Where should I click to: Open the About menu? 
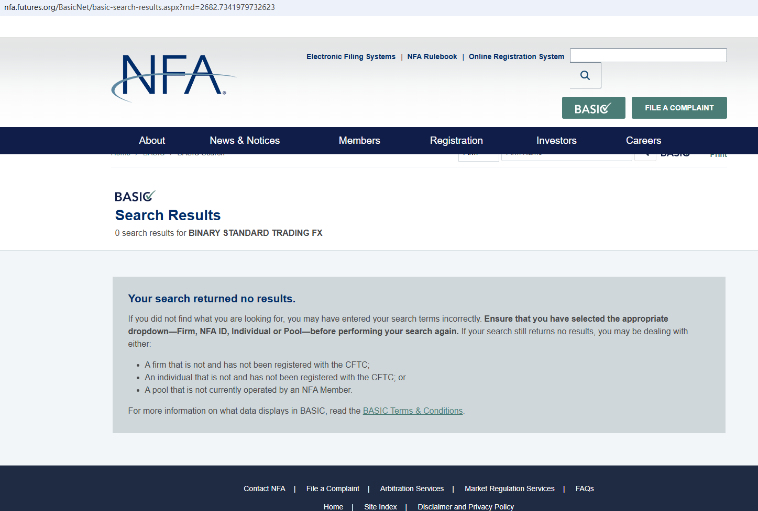click(x=152, y=140)
